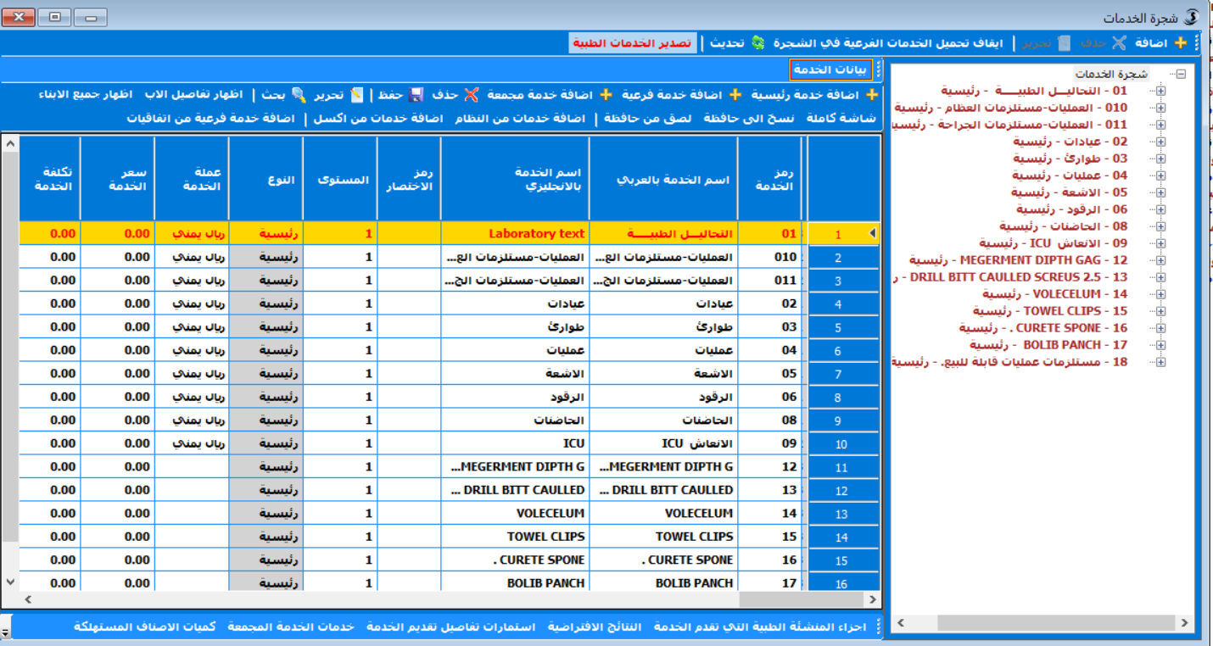
Task: Click شاشة كاملة full screen button
Action: pos(840,119)
